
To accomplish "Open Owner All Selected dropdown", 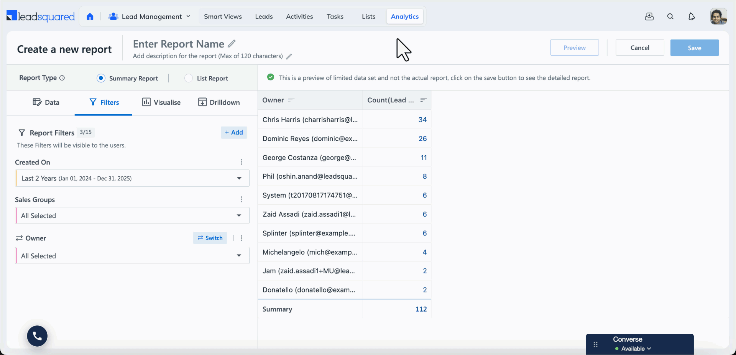I will pos(132,256).
